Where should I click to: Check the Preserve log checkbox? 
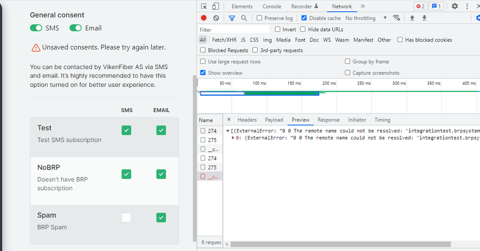point(259,18)
